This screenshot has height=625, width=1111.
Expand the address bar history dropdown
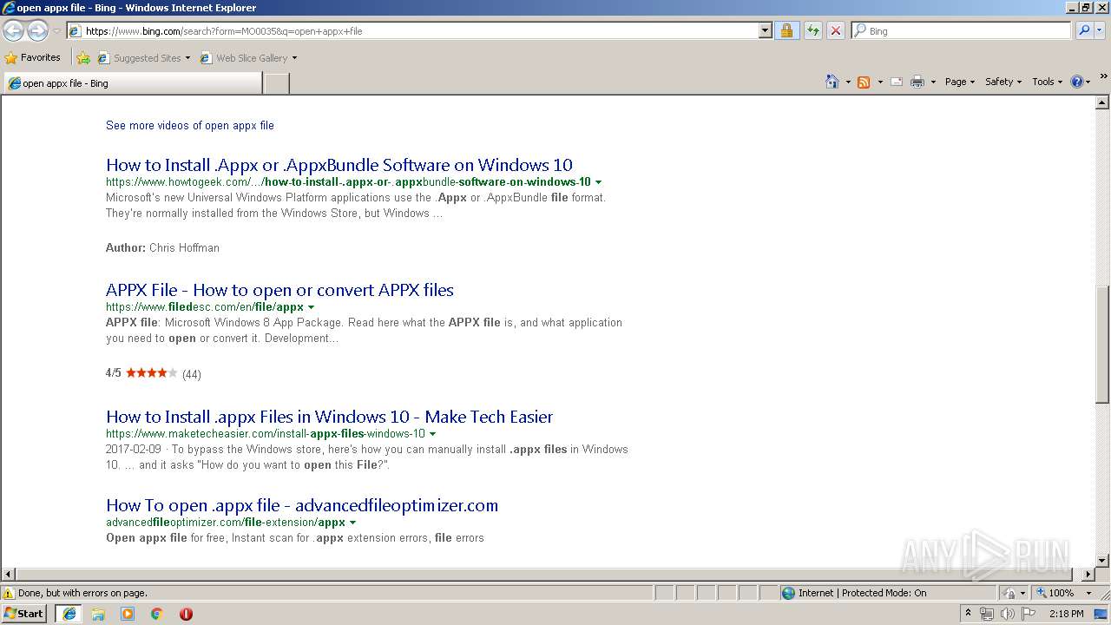(765, 30)
